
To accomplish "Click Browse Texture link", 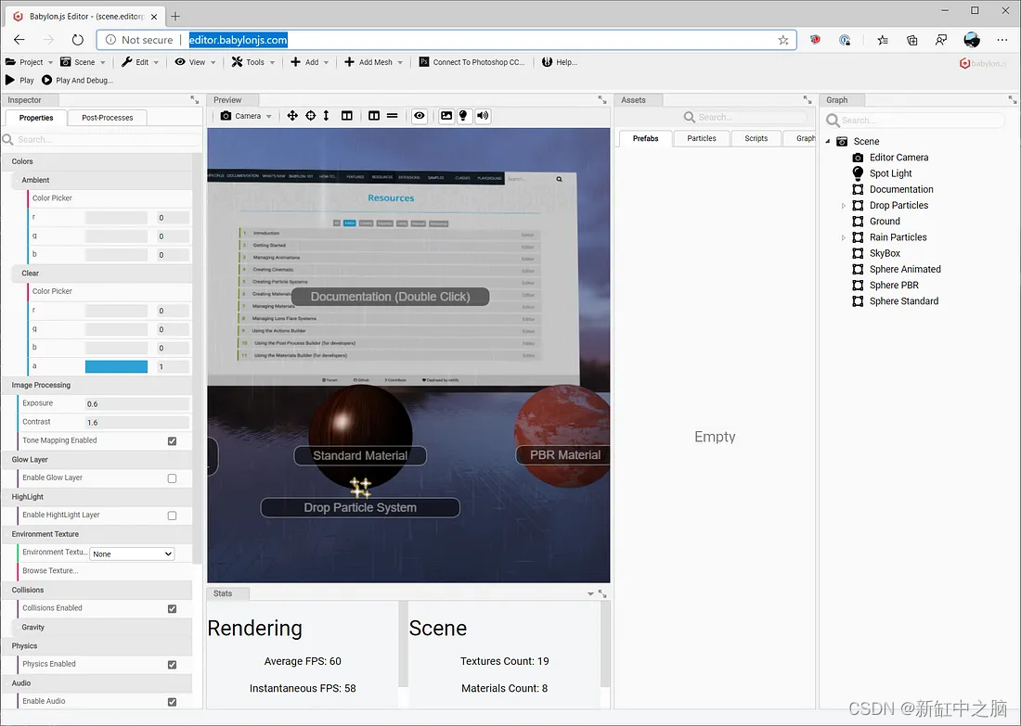I will point(50,570).
